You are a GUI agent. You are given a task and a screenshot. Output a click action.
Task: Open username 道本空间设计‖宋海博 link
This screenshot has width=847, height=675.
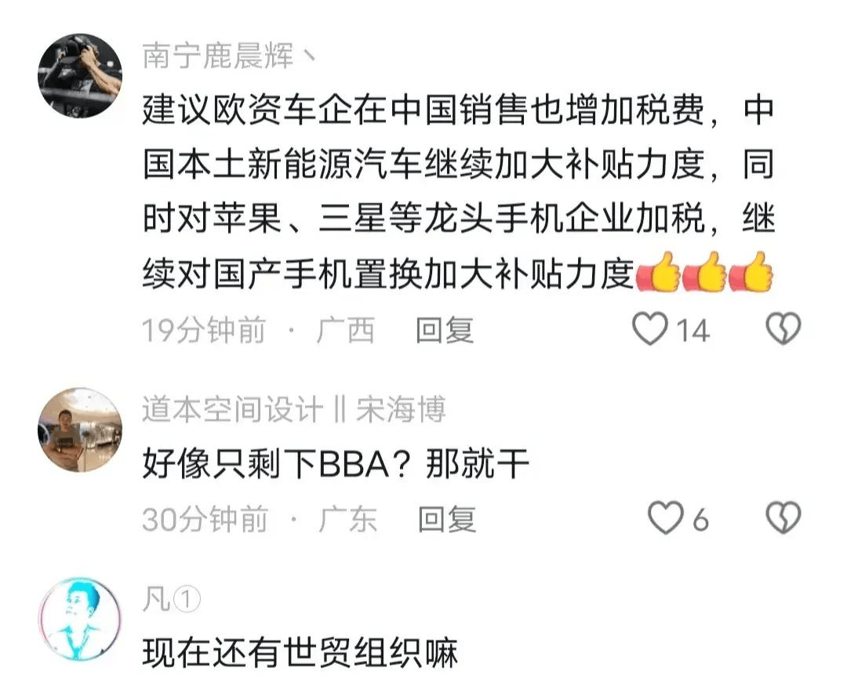click(x=294, y=408)
